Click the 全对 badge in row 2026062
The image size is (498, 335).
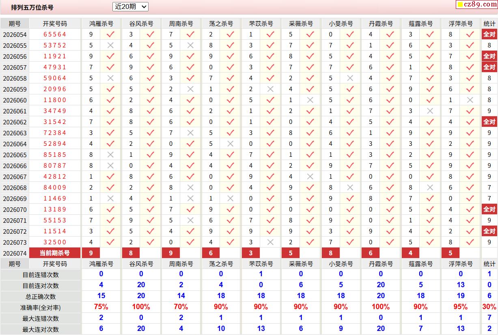(x=489, y=122)
